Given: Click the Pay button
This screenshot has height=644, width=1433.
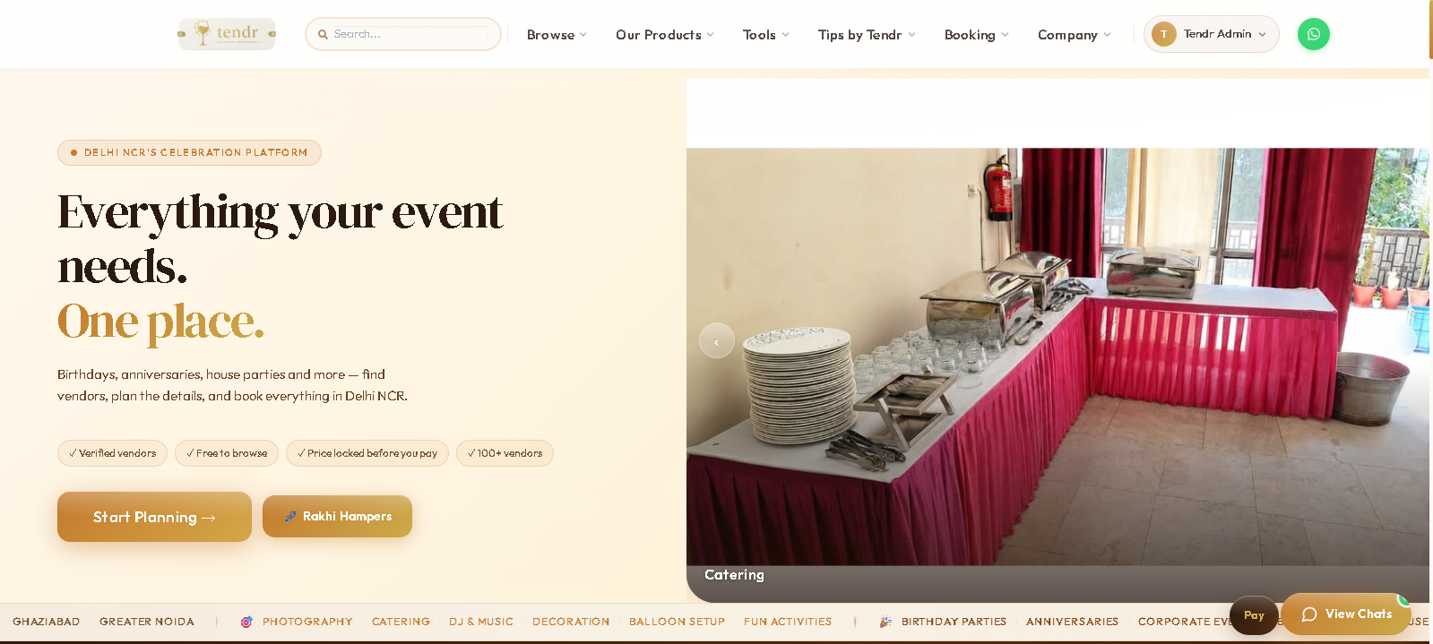Looking at the screenshot, I should tap(1254, 615).
